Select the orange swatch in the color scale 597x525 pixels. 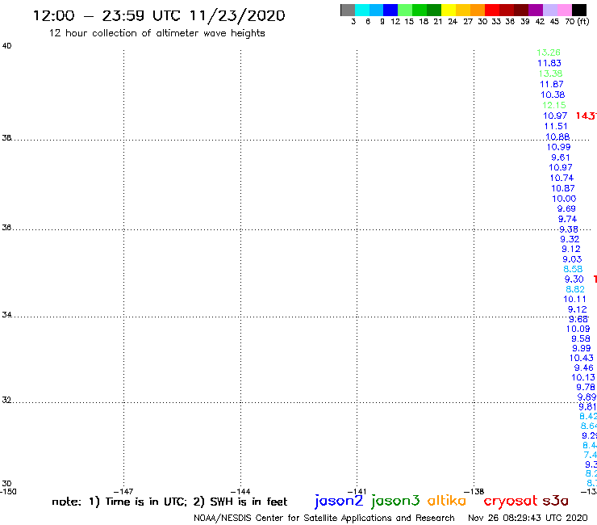click(x=478, y=10)
